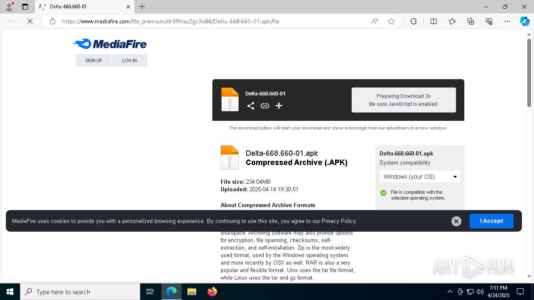
Task: Expand the Windows (your OS) dropdown
Action: [x=420, y=177]
